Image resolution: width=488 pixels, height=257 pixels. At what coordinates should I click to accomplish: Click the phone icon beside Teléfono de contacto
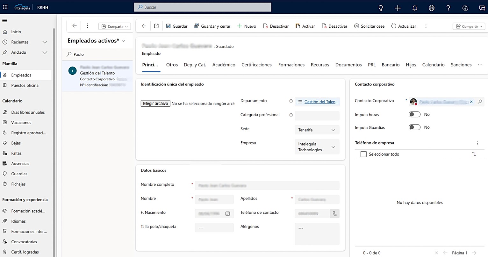(334, 213)
